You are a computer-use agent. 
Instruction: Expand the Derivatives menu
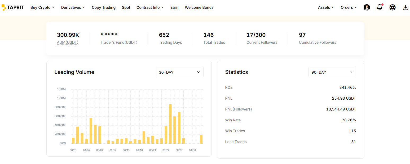pos(73,7)
